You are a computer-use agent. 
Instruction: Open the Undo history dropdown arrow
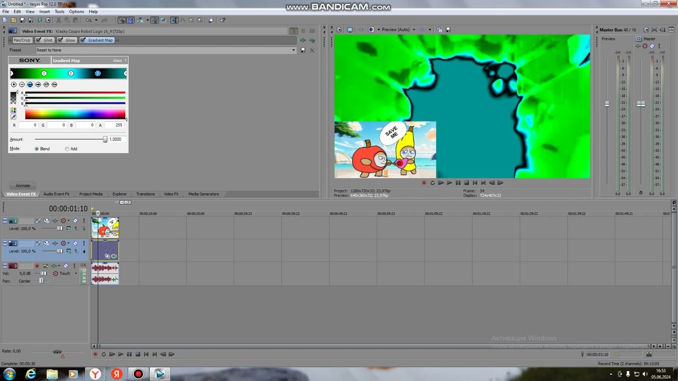click(x=95, y=20)
